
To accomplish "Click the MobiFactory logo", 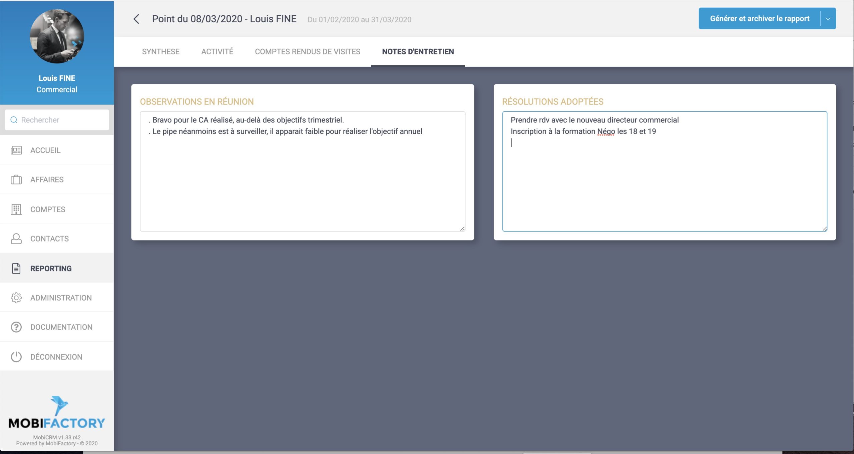I will (57, 413).
